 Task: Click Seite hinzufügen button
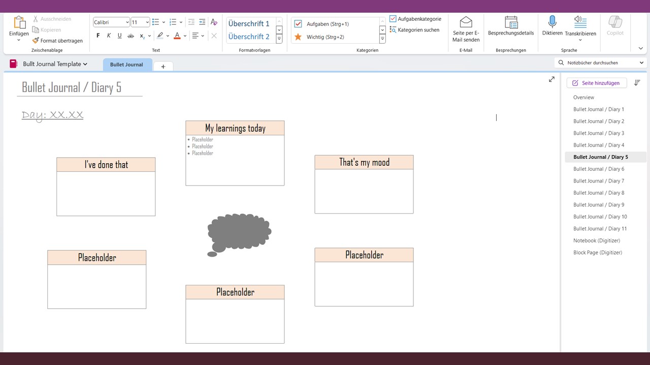pyautogui.click(x=596, y=83)
